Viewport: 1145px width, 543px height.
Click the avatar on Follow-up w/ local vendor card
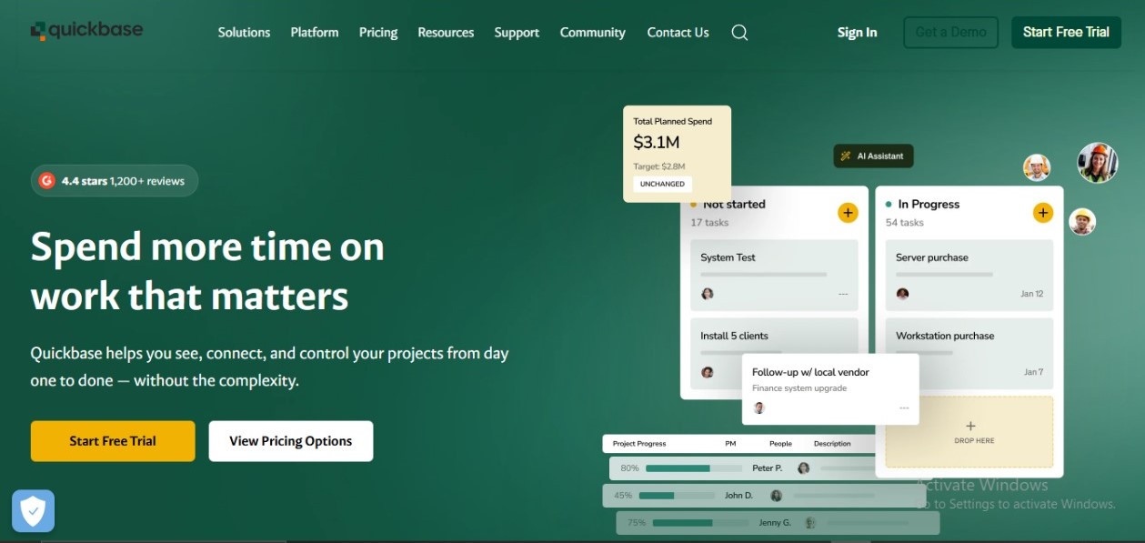click(759, 407)
